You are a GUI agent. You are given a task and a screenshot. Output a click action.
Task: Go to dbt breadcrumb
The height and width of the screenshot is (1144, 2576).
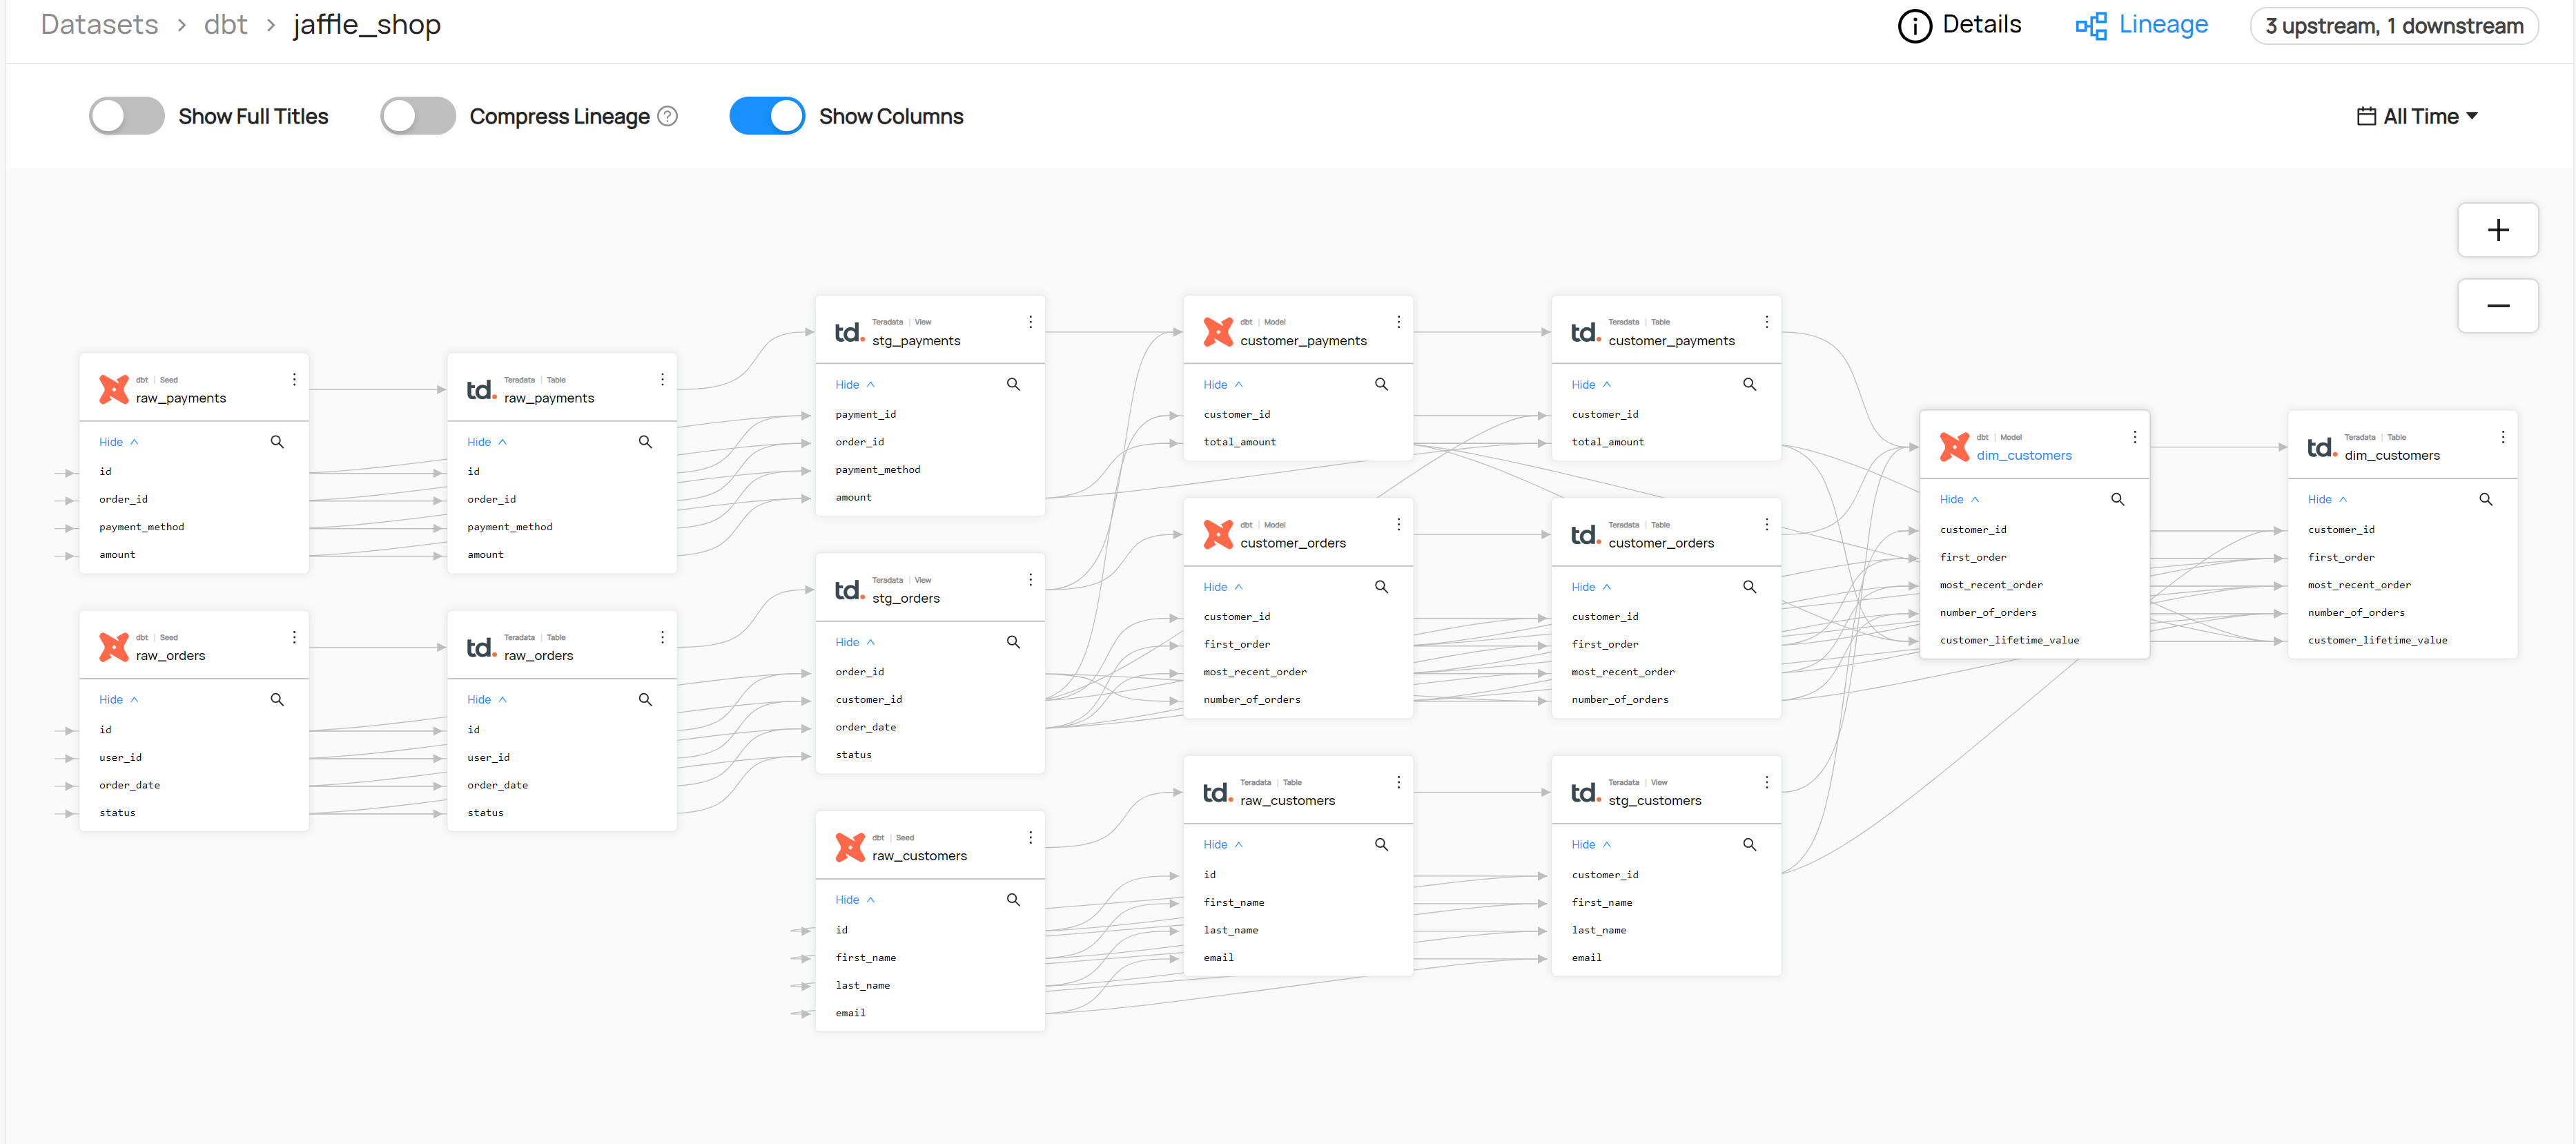pyautogui.click(x=226, y=25)
